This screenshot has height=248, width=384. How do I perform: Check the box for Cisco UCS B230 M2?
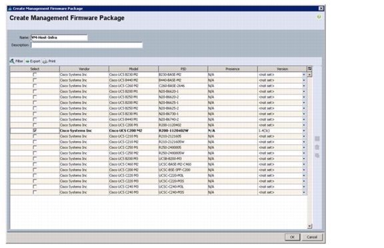(x=35, y=74)
